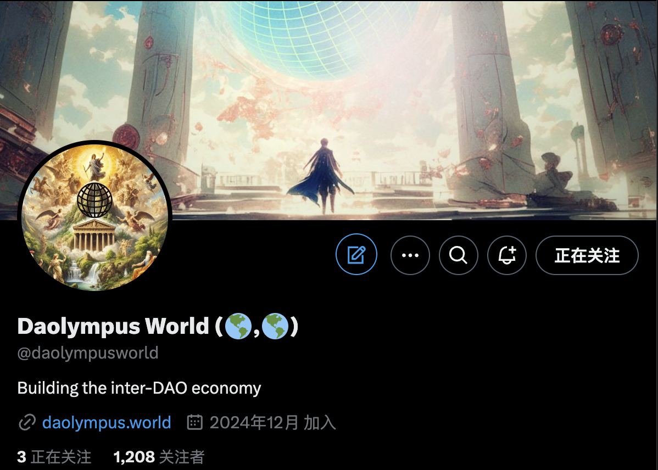Enable notifications with the bell-plus icon
The height and width of the screenshot is (470, 658).
(x=507, y=255)
